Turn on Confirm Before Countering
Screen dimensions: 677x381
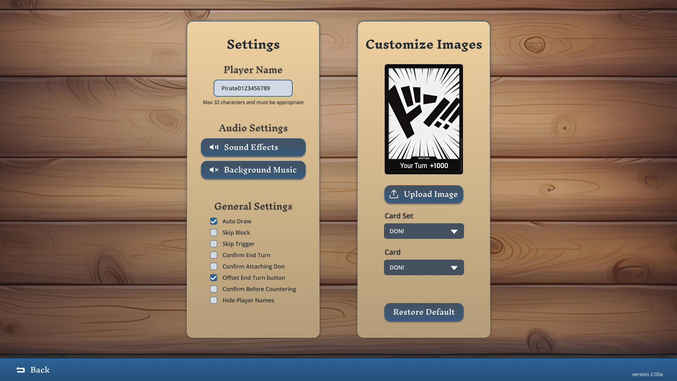214,289
